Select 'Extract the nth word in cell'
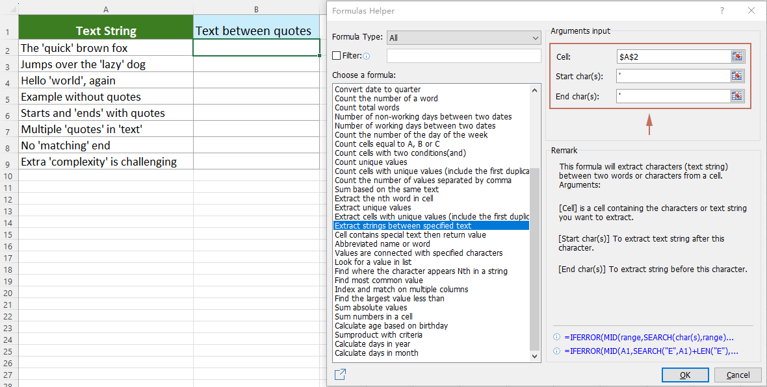The width and height of the screenshot is (767, 387). click(x=383, y=199)
